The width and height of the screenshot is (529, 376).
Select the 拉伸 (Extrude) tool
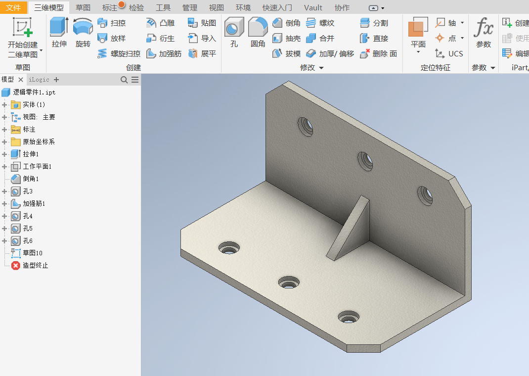coord(59,32)
